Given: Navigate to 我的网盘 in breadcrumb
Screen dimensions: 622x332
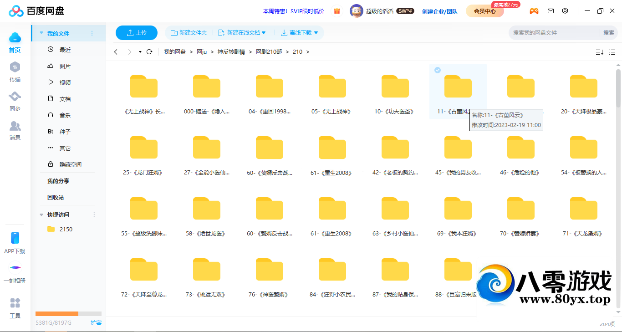Looking at the screenshot, I should click(x=175, y=52).
